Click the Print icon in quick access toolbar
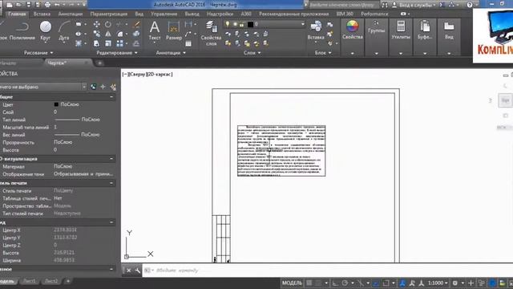The height and width of the screenshot is (289, 513). click(47, 5)
